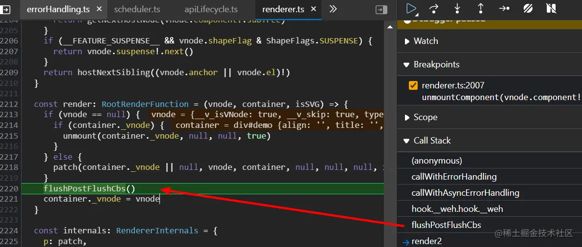This screenshot has height=247, width=582.
Task: Click the 'p: patch,' line
Action: pos(65,242)
